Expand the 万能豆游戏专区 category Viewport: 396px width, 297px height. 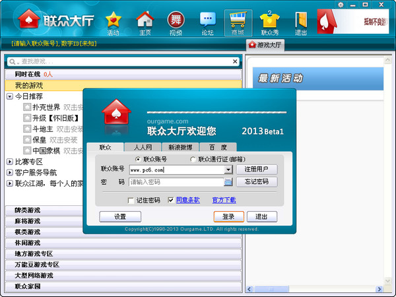[x=123, y=265]
